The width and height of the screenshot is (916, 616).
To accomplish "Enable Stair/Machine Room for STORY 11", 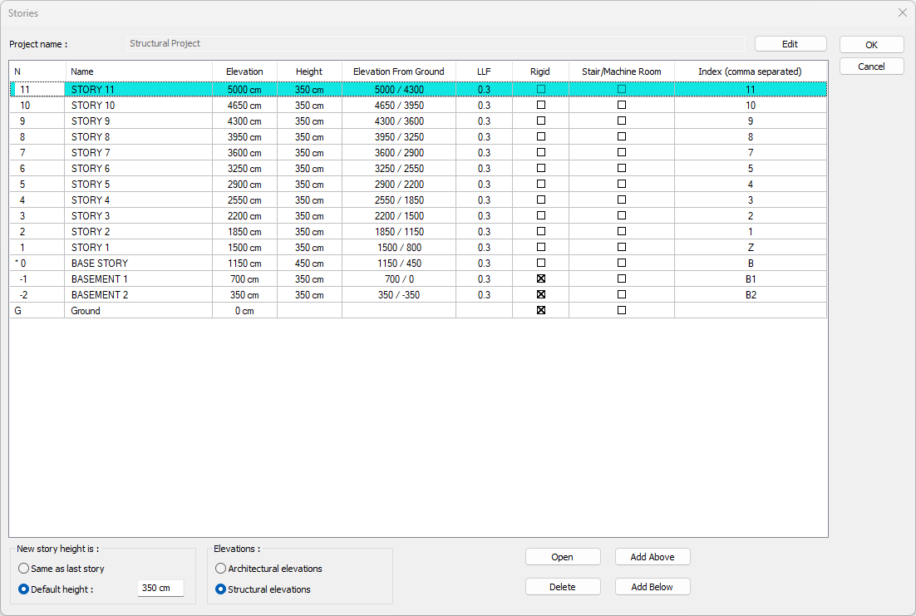I will click(x=622, y=89).
